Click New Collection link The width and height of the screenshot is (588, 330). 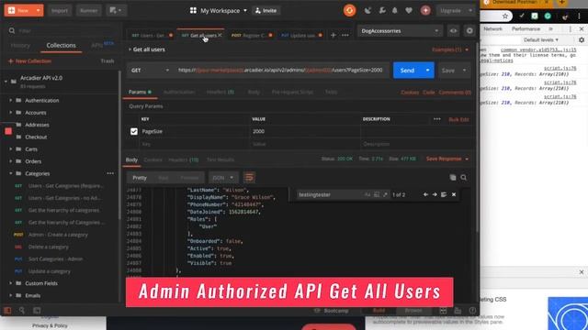(x=30, y=61)
